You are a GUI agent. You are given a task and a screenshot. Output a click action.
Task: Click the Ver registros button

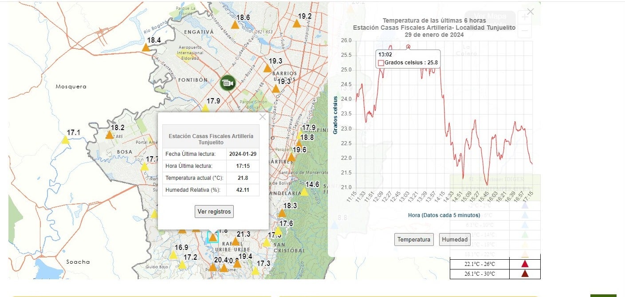pyautogui.click(x=214, y=212)
